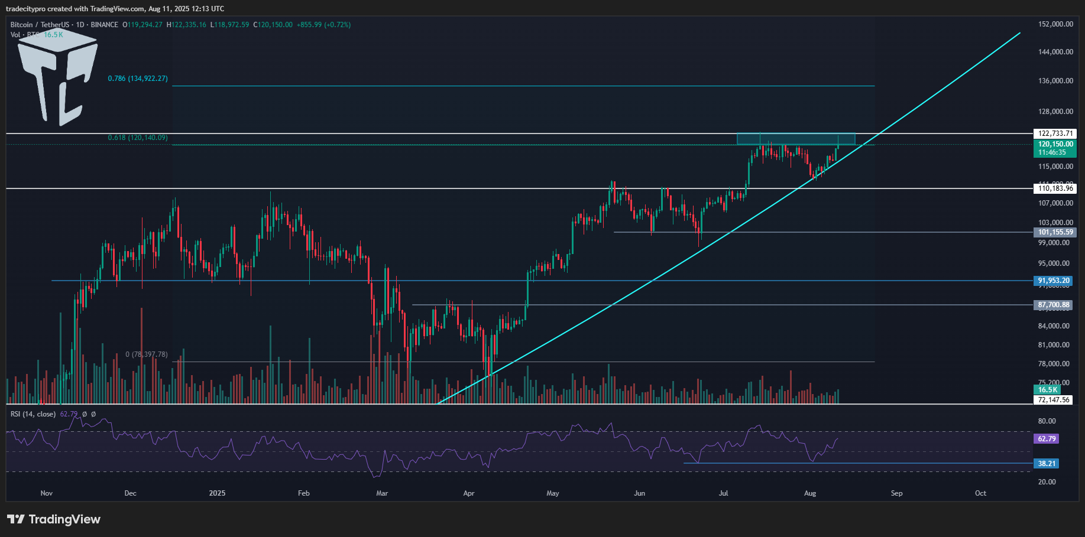The height and width of the screenshot is (537, 1085).
Task: Click the 101,155.59 price level label
Action: pyautogui.click(x=1055, y=232)
